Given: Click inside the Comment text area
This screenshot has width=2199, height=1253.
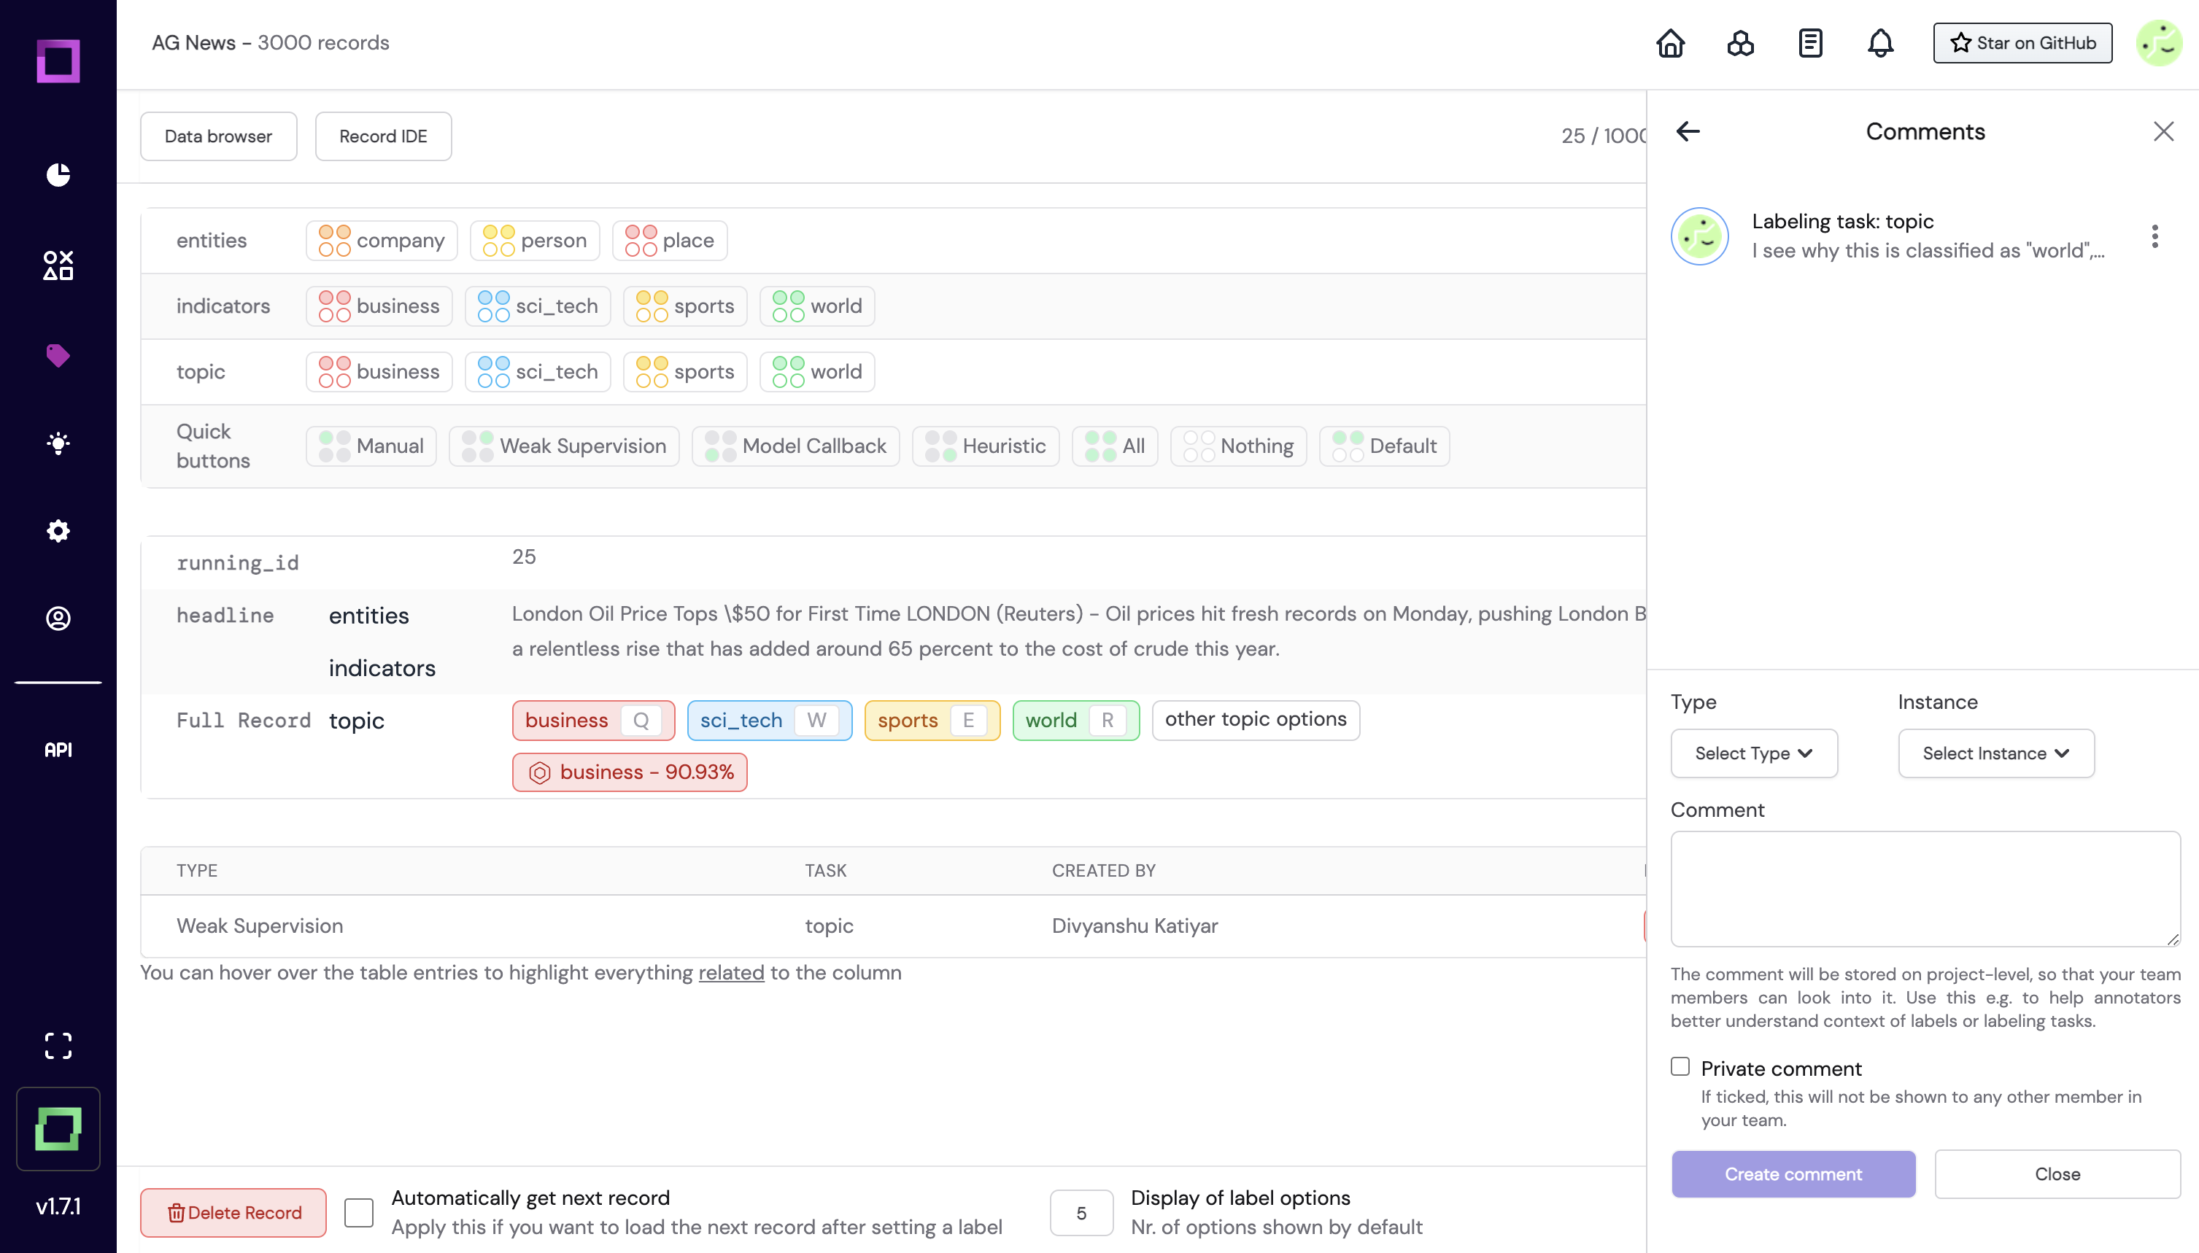Looking at the screenshot, I should [x=1925, y=889].
